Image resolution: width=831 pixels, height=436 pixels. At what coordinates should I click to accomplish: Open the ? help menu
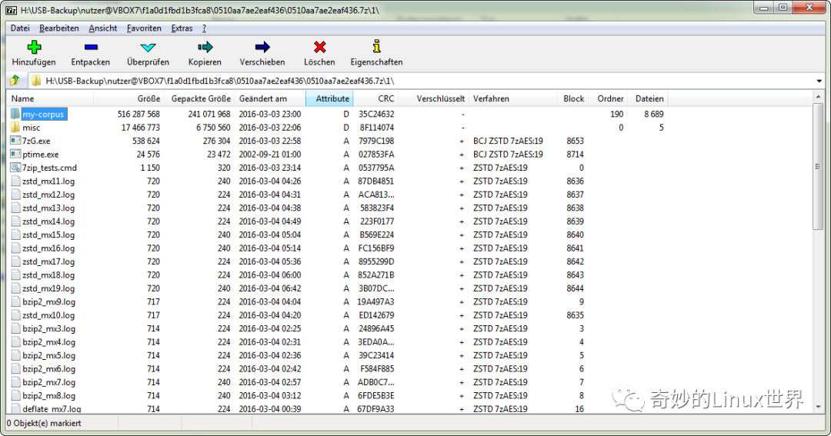tap(204, 28)
